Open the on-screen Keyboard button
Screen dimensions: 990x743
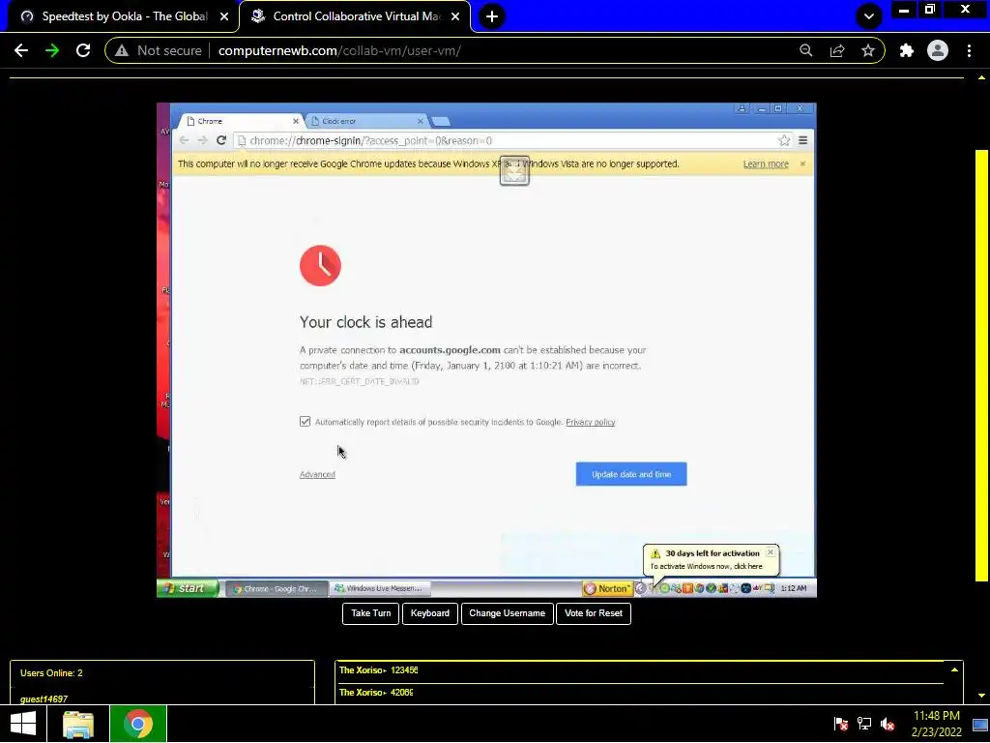pyautogui.click(x=430, y=613)
